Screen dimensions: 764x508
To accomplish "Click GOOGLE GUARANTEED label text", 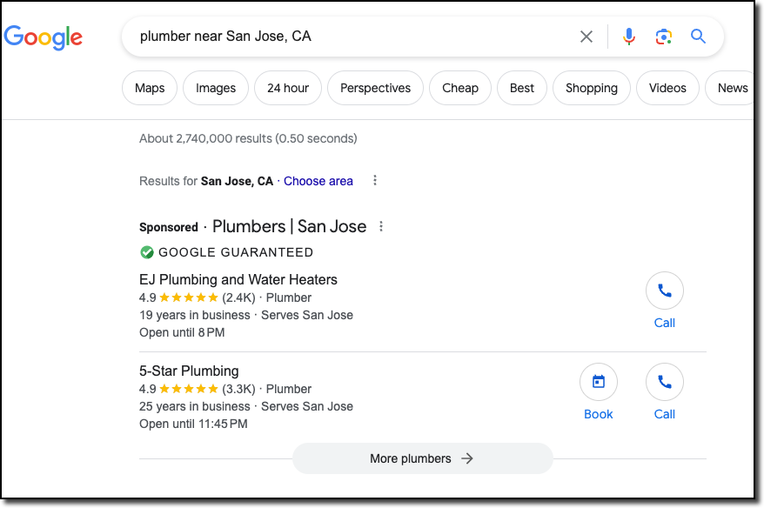I will pyautogui.click(x=236, y=252).
